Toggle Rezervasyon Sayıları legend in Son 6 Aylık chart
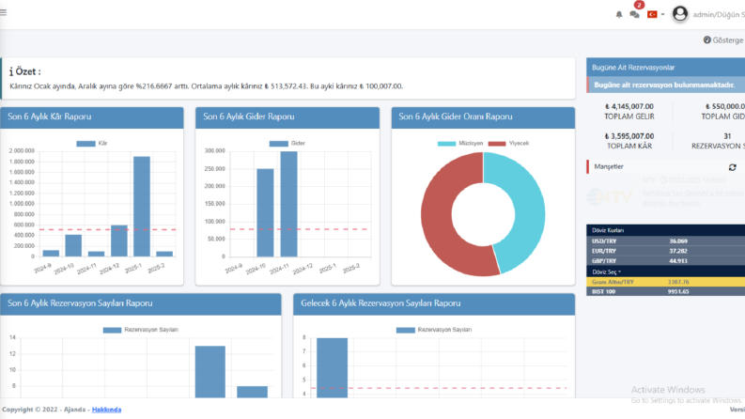745x419 pixels. click(141, 330)
